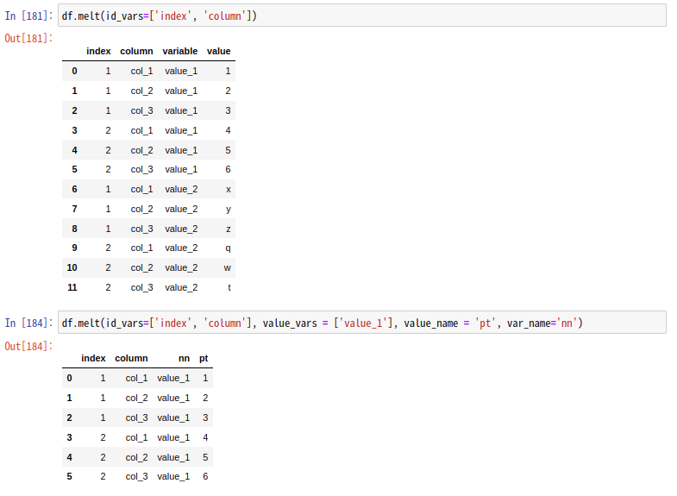Select the In [181] prompt label
This screenshot has height=496, width=677.
click(x=28, y=16)
